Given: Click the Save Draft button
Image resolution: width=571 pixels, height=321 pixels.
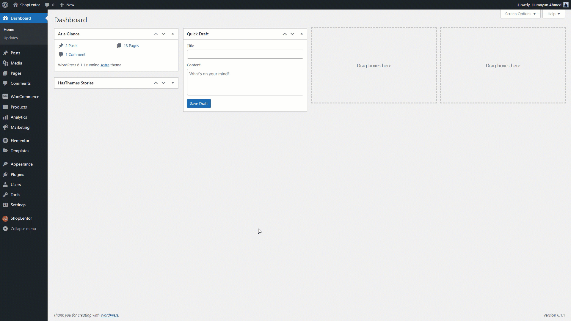Looking at the screenshot, I should tap(199, 103).
